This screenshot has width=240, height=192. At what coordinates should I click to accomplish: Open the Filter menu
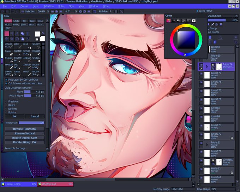click(71, 6)
